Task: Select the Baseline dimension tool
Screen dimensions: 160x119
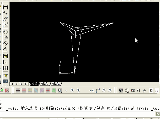Action: [x=6, y=62]
